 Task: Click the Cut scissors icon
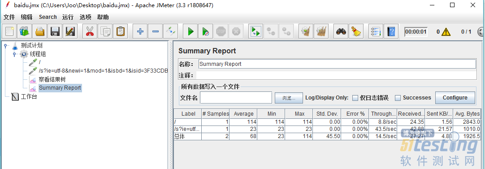pos(90,31)
